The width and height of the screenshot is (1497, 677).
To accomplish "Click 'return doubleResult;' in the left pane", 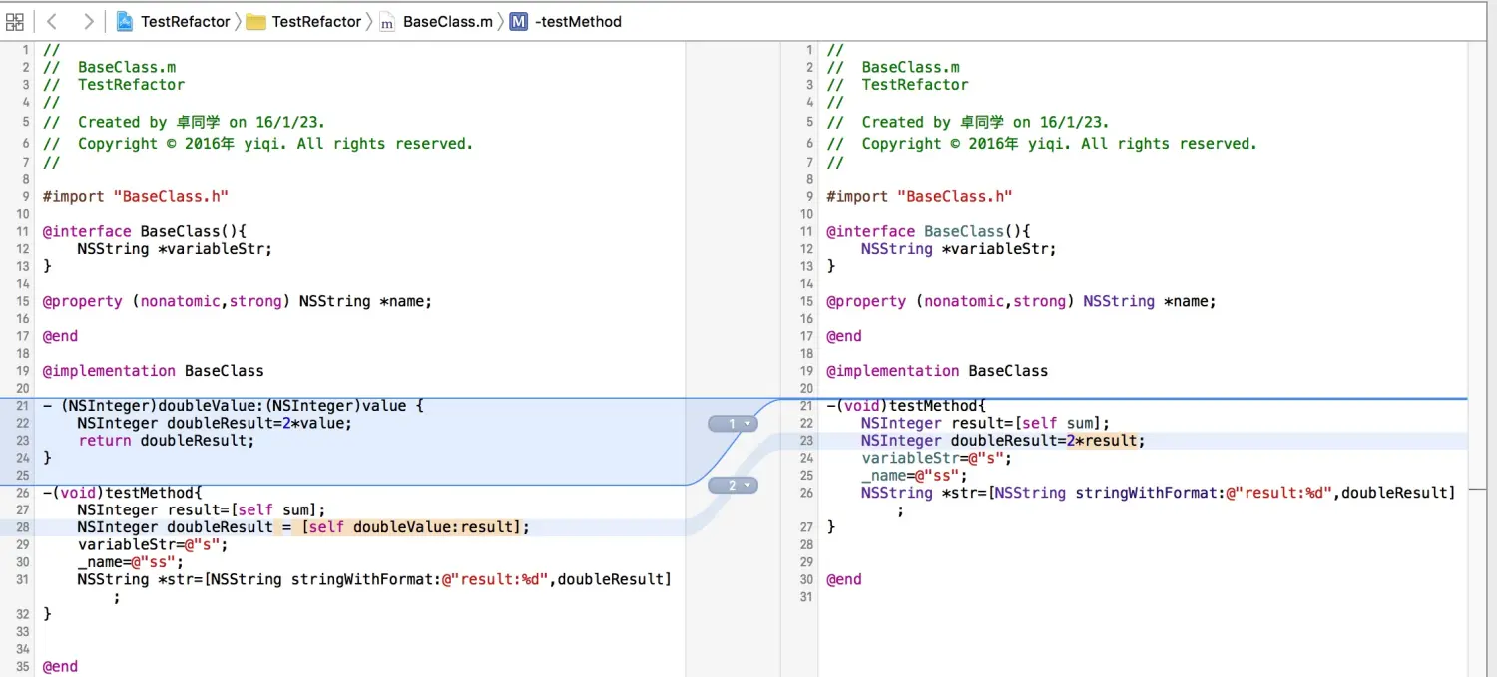I will (x=166, y=440).
